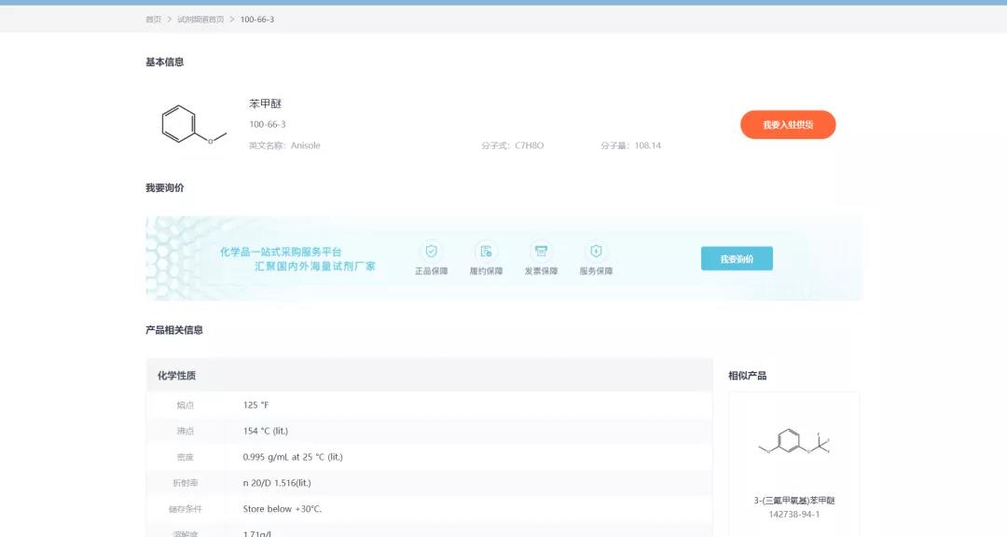Click the molecular formula C7H8O
Screen dimensions: 1007x537
[530, 145]
